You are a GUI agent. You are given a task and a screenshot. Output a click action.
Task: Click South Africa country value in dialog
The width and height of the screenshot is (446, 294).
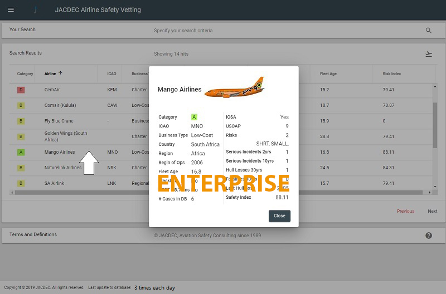[205, 144]
